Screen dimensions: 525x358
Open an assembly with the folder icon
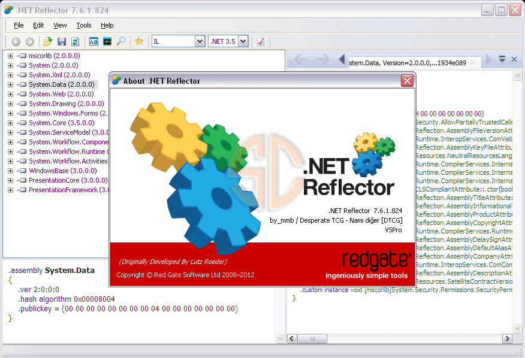click(48, 41)
